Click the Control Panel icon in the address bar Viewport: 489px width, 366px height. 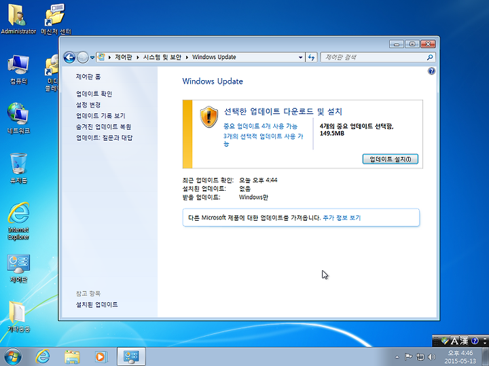[101, 57]
